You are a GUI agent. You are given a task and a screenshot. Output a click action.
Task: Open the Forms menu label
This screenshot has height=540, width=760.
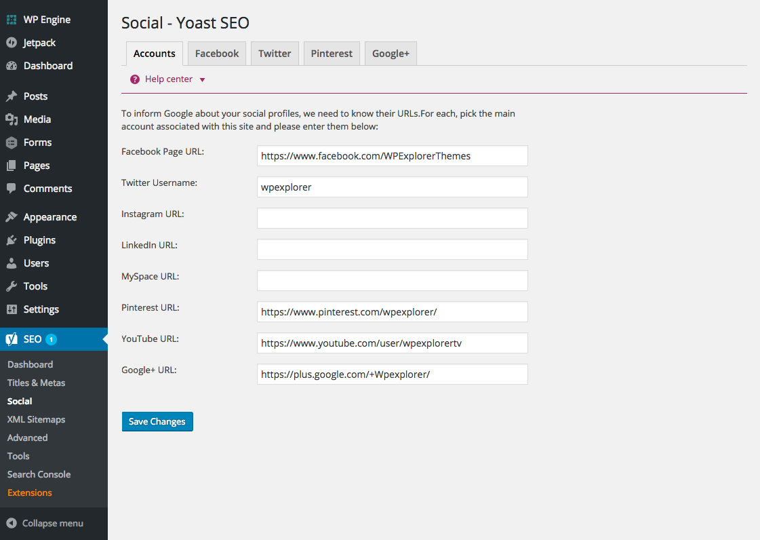(37, 142)
